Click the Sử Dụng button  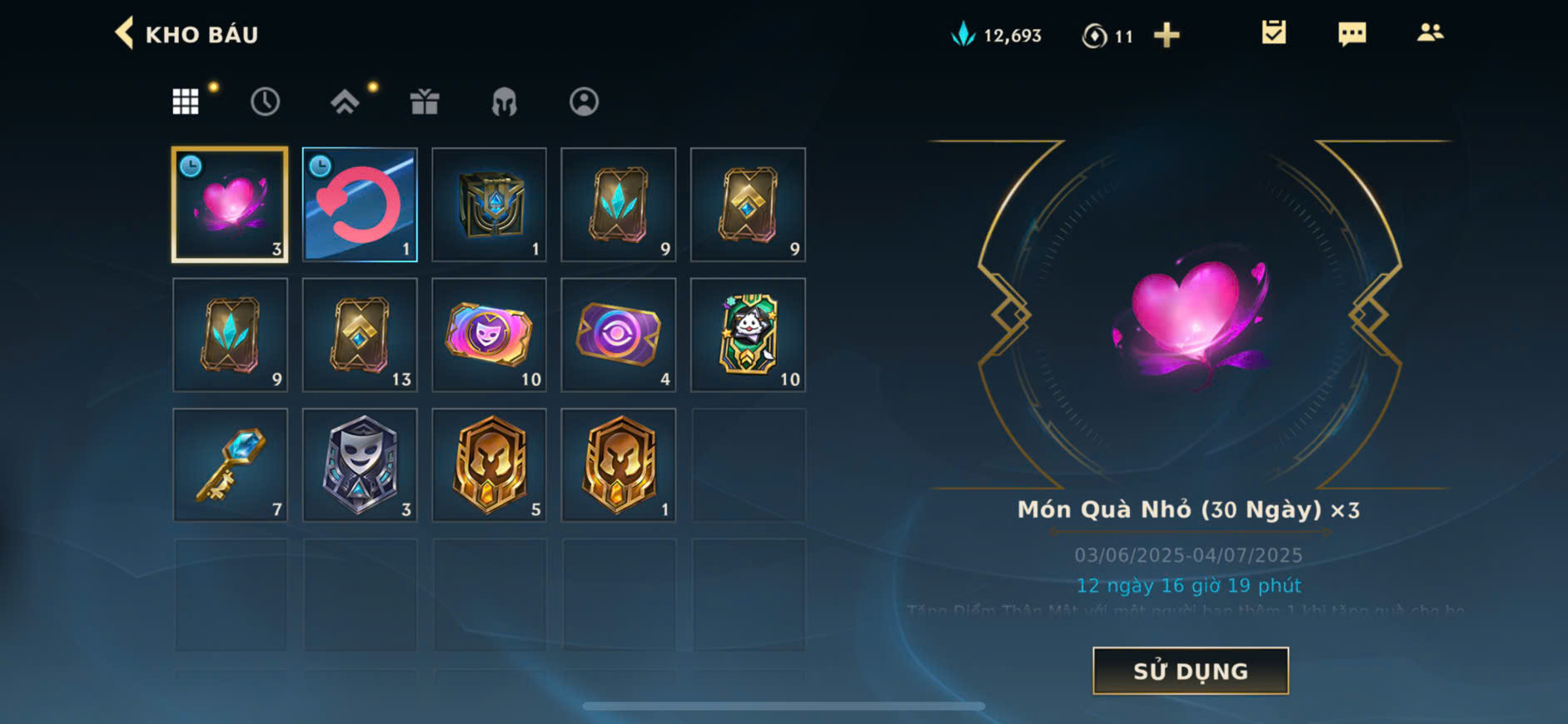pyautogui.click(x=1190, y=671)
